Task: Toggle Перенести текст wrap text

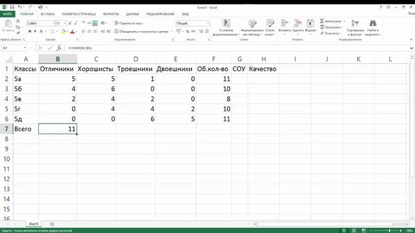Action: coord(128,23)
